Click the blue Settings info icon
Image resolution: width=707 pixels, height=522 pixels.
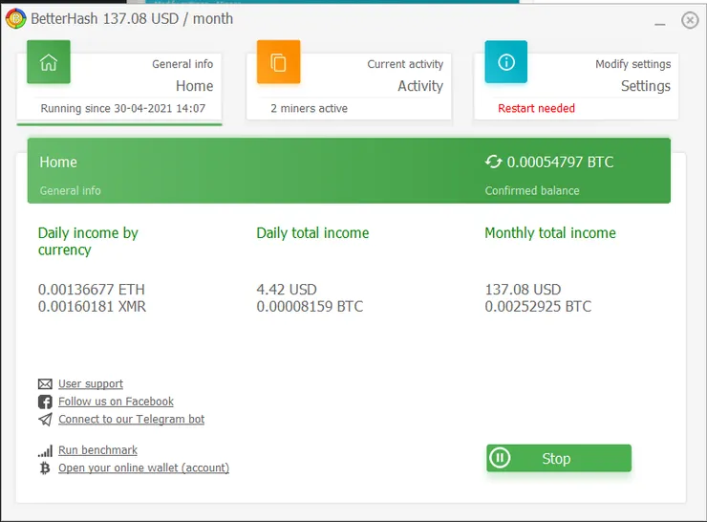pyautogui.click(x=506, y=62)
